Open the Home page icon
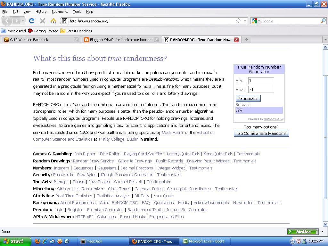This screenshot has height=246, width=328. tap(53, 21)
